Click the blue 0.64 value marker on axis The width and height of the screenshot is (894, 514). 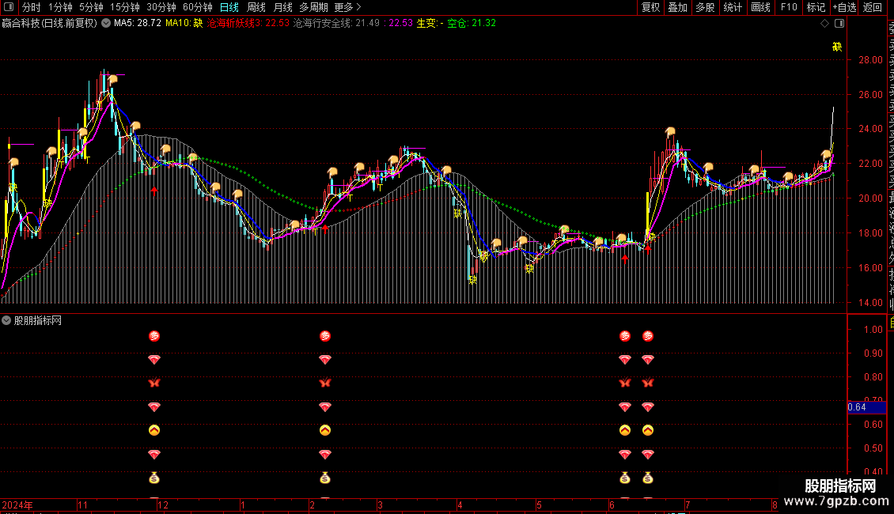coord(857,407)
